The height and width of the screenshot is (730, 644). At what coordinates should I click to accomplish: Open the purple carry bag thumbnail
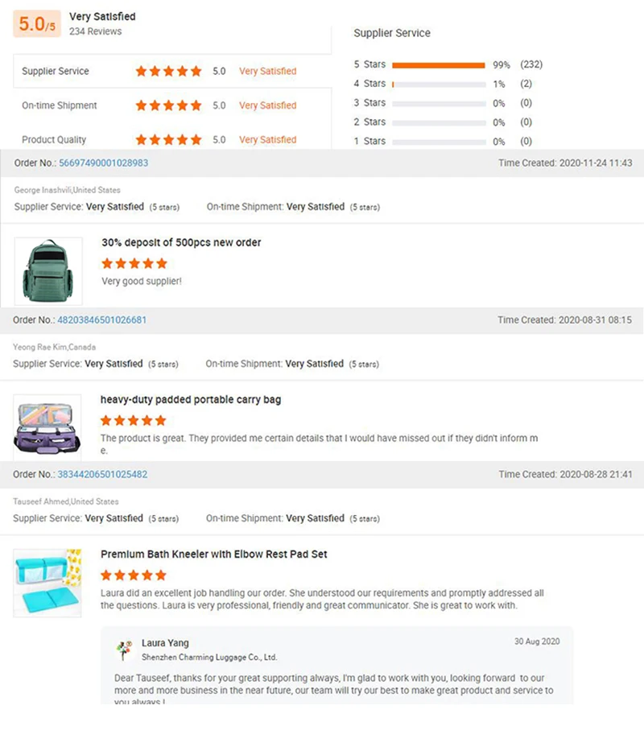pos(47,426)
